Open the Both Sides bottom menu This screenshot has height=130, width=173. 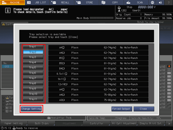pyautogui.click(x=41, y=123)
